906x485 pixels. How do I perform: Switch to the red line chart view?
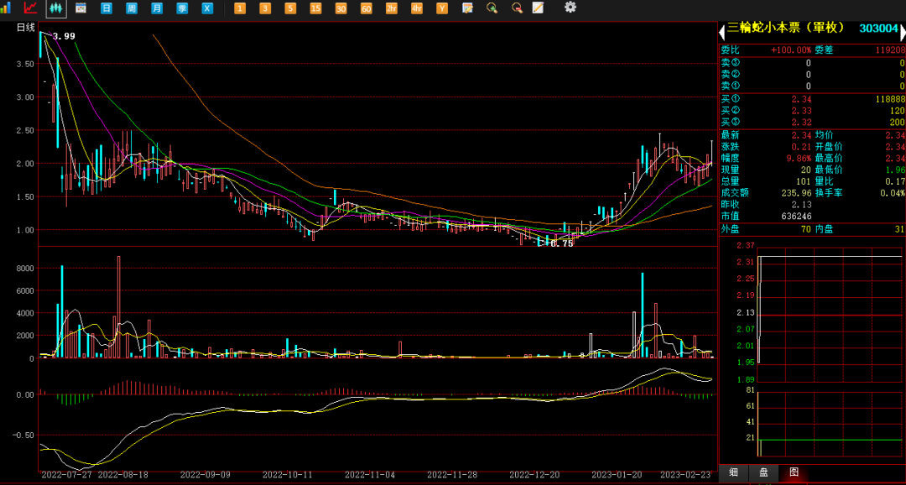31,8
